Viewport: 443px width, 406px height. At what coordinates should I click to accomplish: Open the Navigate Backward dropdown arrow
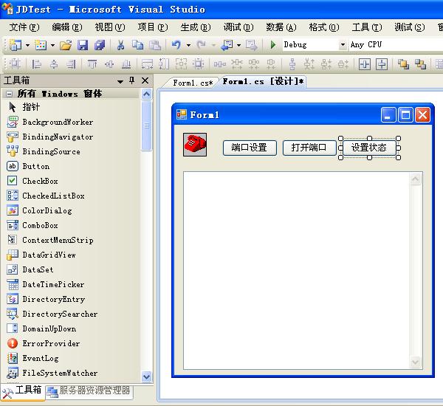coord(238,45)
